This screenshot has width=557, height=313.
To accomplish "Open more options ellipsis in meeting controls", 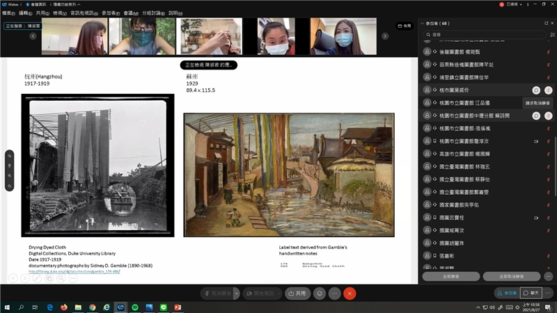I will tap(335, 294).
